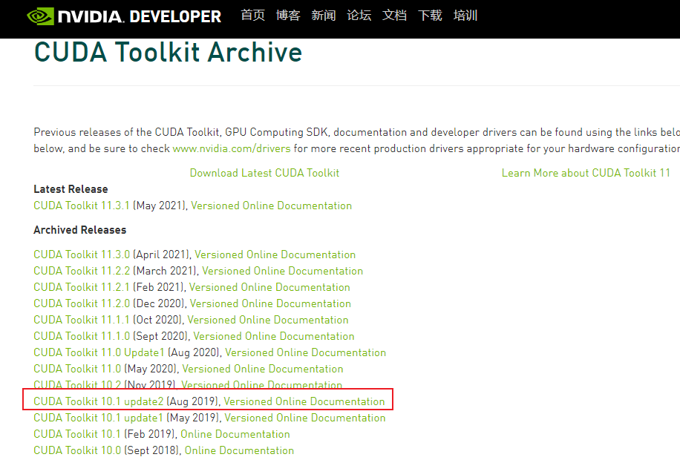Open documentation for CUDA 10.1 update2
The width and height of the screenshot is (680, 460).
tap(304, 401)
